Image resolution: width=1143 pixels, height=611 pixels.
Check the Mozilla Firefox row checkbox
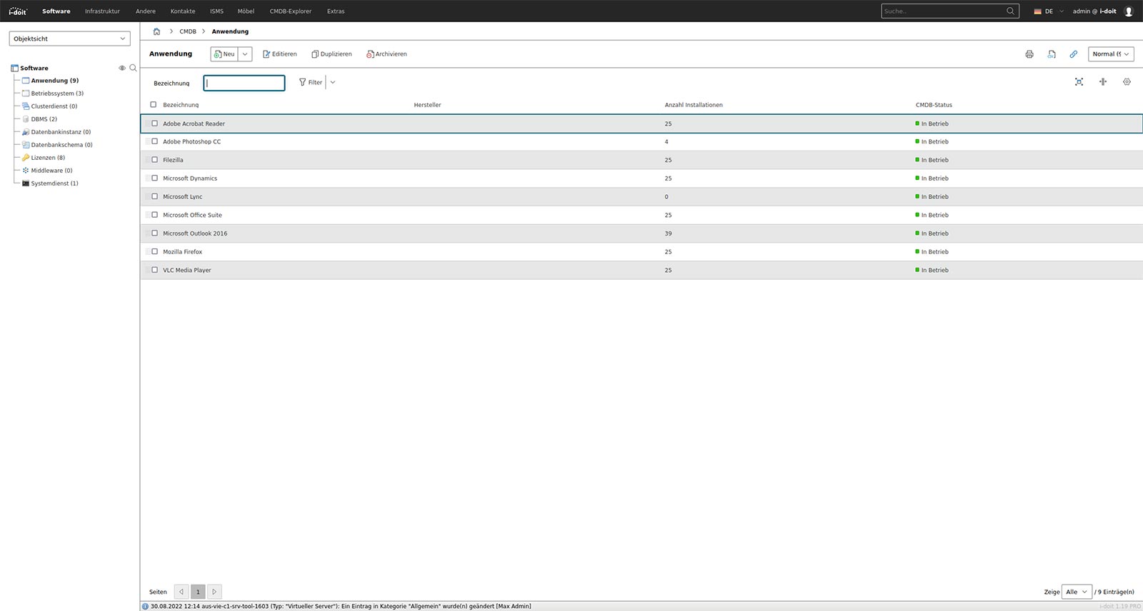click(x=154, y=251)
